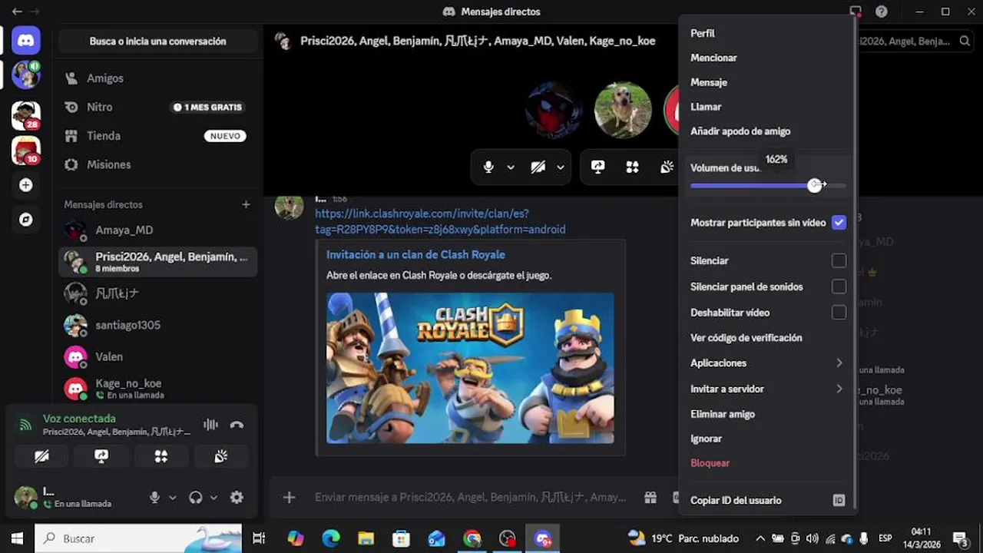Check the Silenciar checkbox

839,261
